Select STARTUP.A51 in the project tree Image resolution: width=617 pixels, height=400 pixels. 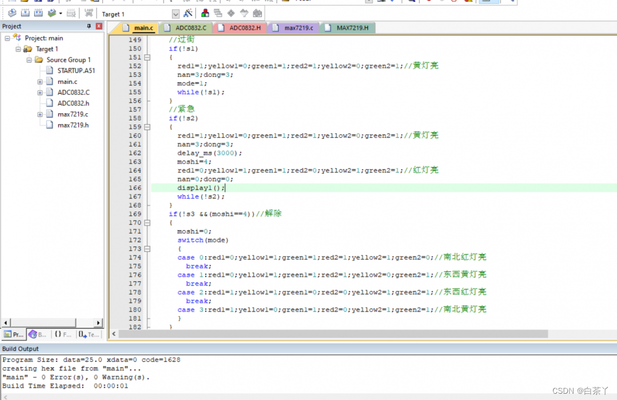(x=76, y=71)
